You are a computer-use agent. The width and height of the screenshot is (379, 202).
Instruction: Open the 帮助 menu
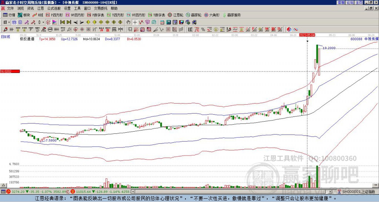114,8
